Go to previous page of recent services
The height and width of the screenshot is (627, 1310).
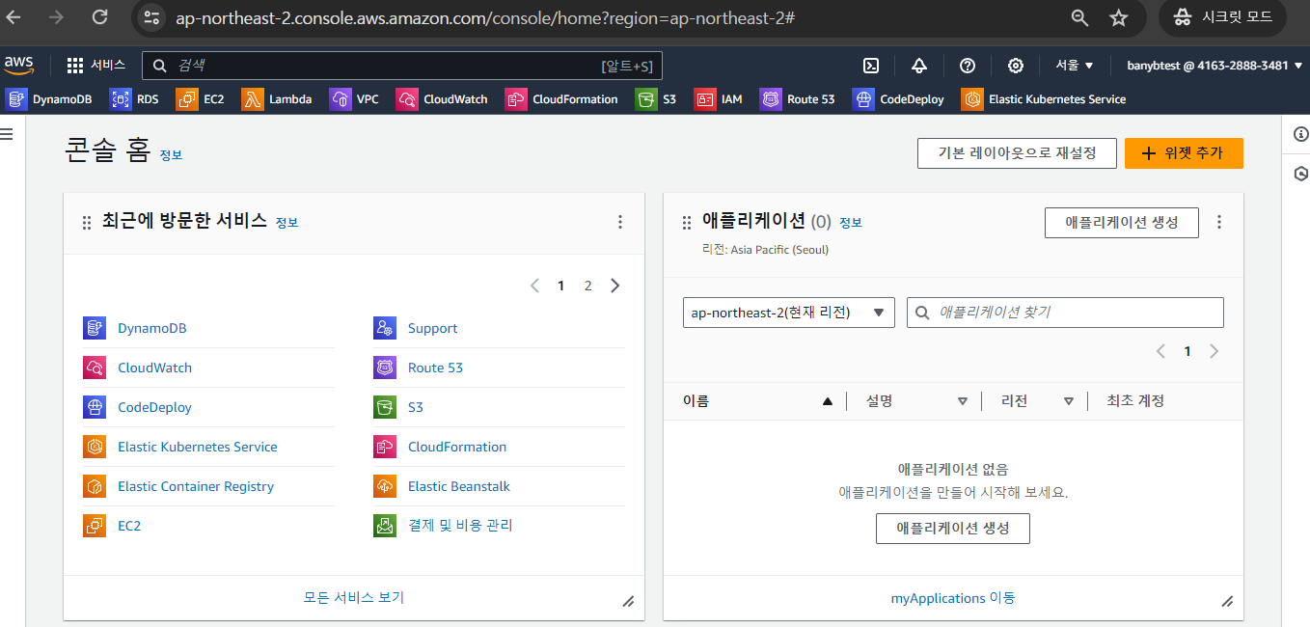coord(534,286)
